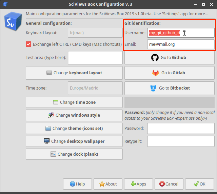Click the Retype it field
Image resolution: width=217 pixels, height=194 pixels.
coord(181,141)
